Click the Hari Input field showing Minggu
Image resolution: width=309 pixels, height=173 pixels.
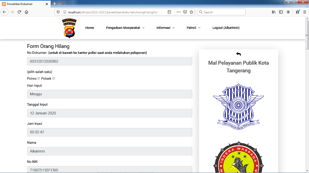[110, 94]
